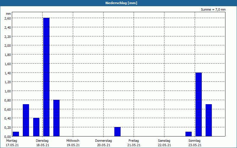Image resolution: width=237 pixels, height=148 pixels.
Task: Click the 'Niederschlag [mm]' chart title
Action: point(121,3)
